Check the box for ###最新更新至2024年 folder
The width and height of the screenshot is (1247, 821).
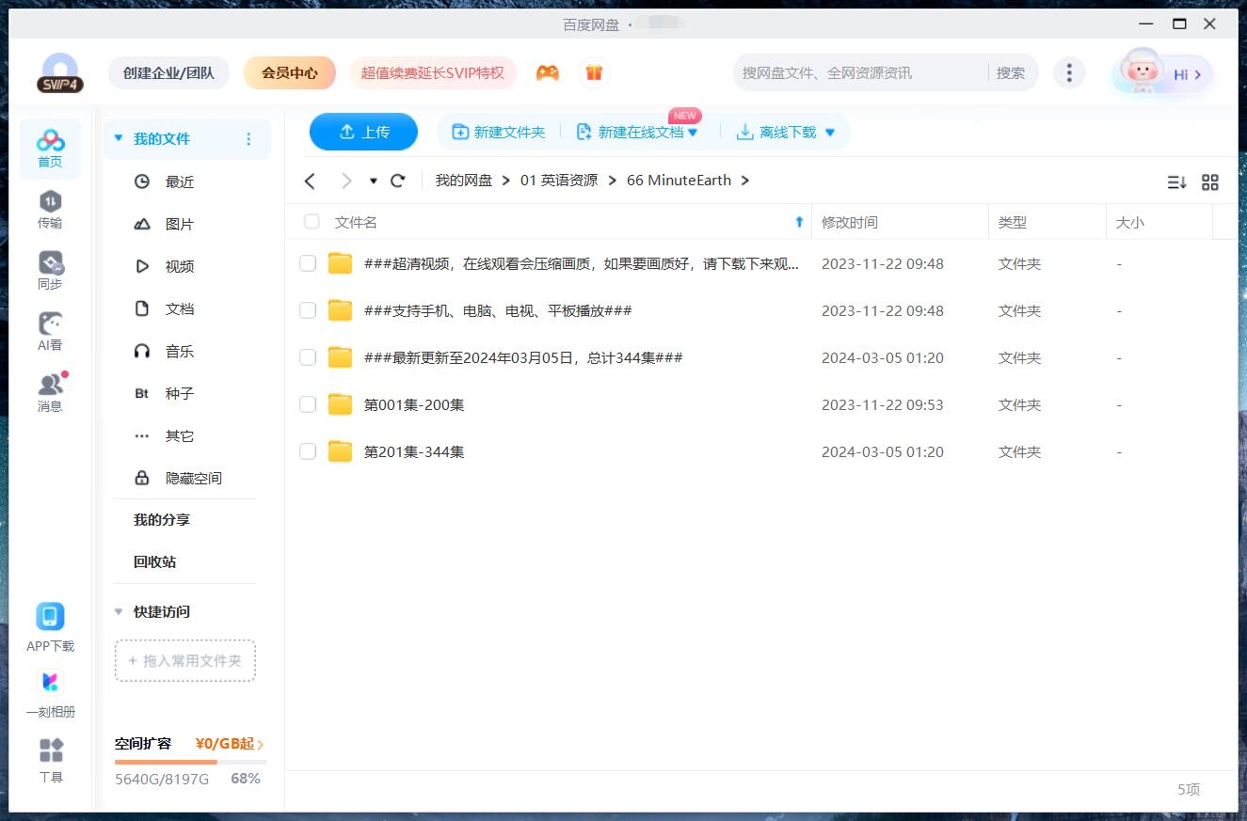click(x=308, y=357)
